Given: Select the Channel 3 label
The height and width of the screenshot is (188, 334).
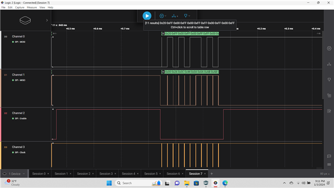Looking at the screenshot, I should click(x=18, y=147).
